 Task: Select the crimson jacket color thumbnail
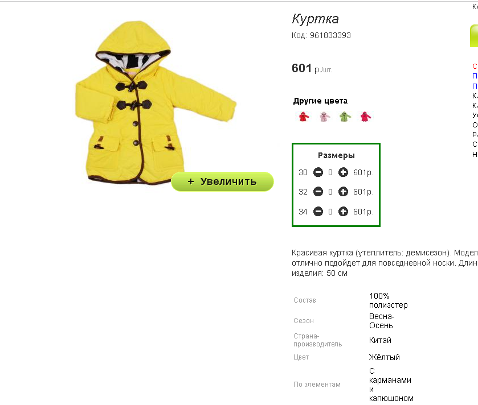click(x=366, y=117)
